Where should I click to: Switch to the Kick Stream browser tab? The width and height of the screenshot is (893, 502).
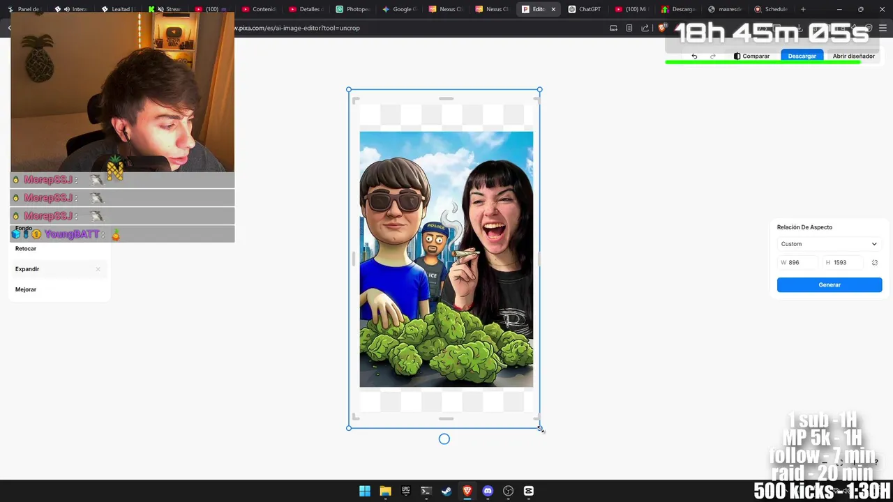(165, 9)
